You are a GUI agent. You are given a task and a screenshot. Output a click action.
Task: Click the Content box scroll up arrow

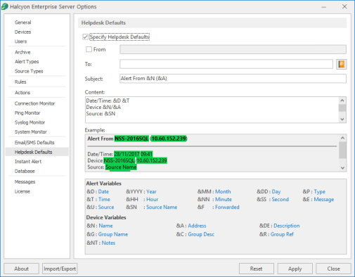pos(342,101)
